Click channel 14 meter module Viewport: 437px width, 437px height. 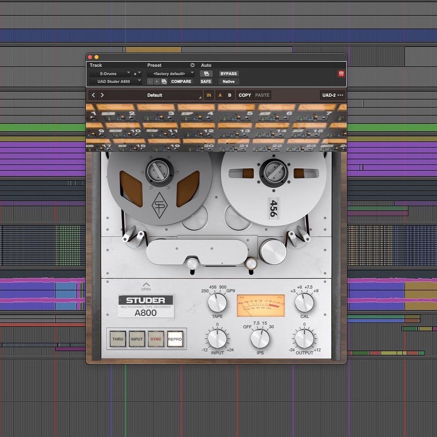click(271, 130)
